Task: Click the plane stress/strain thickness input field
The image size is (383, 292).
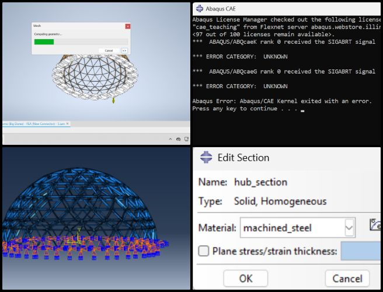Action: [x=361, y=251]
